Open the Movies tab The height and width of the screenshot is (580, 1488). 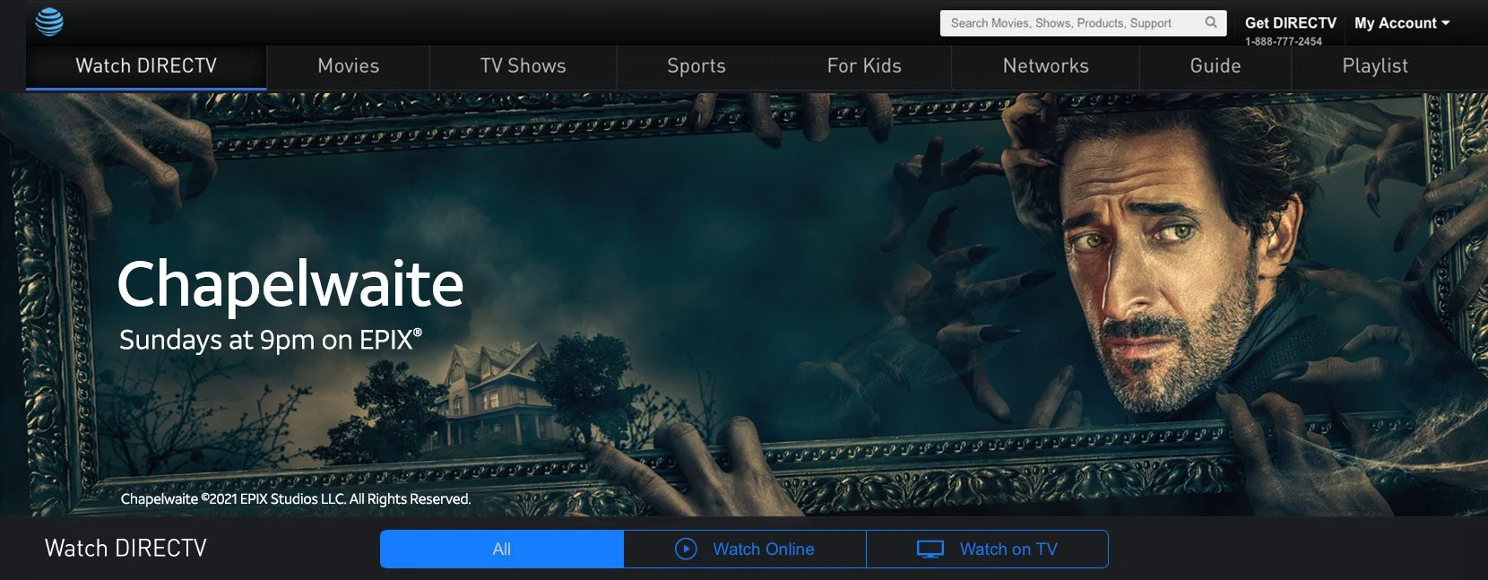pos(349,66)
